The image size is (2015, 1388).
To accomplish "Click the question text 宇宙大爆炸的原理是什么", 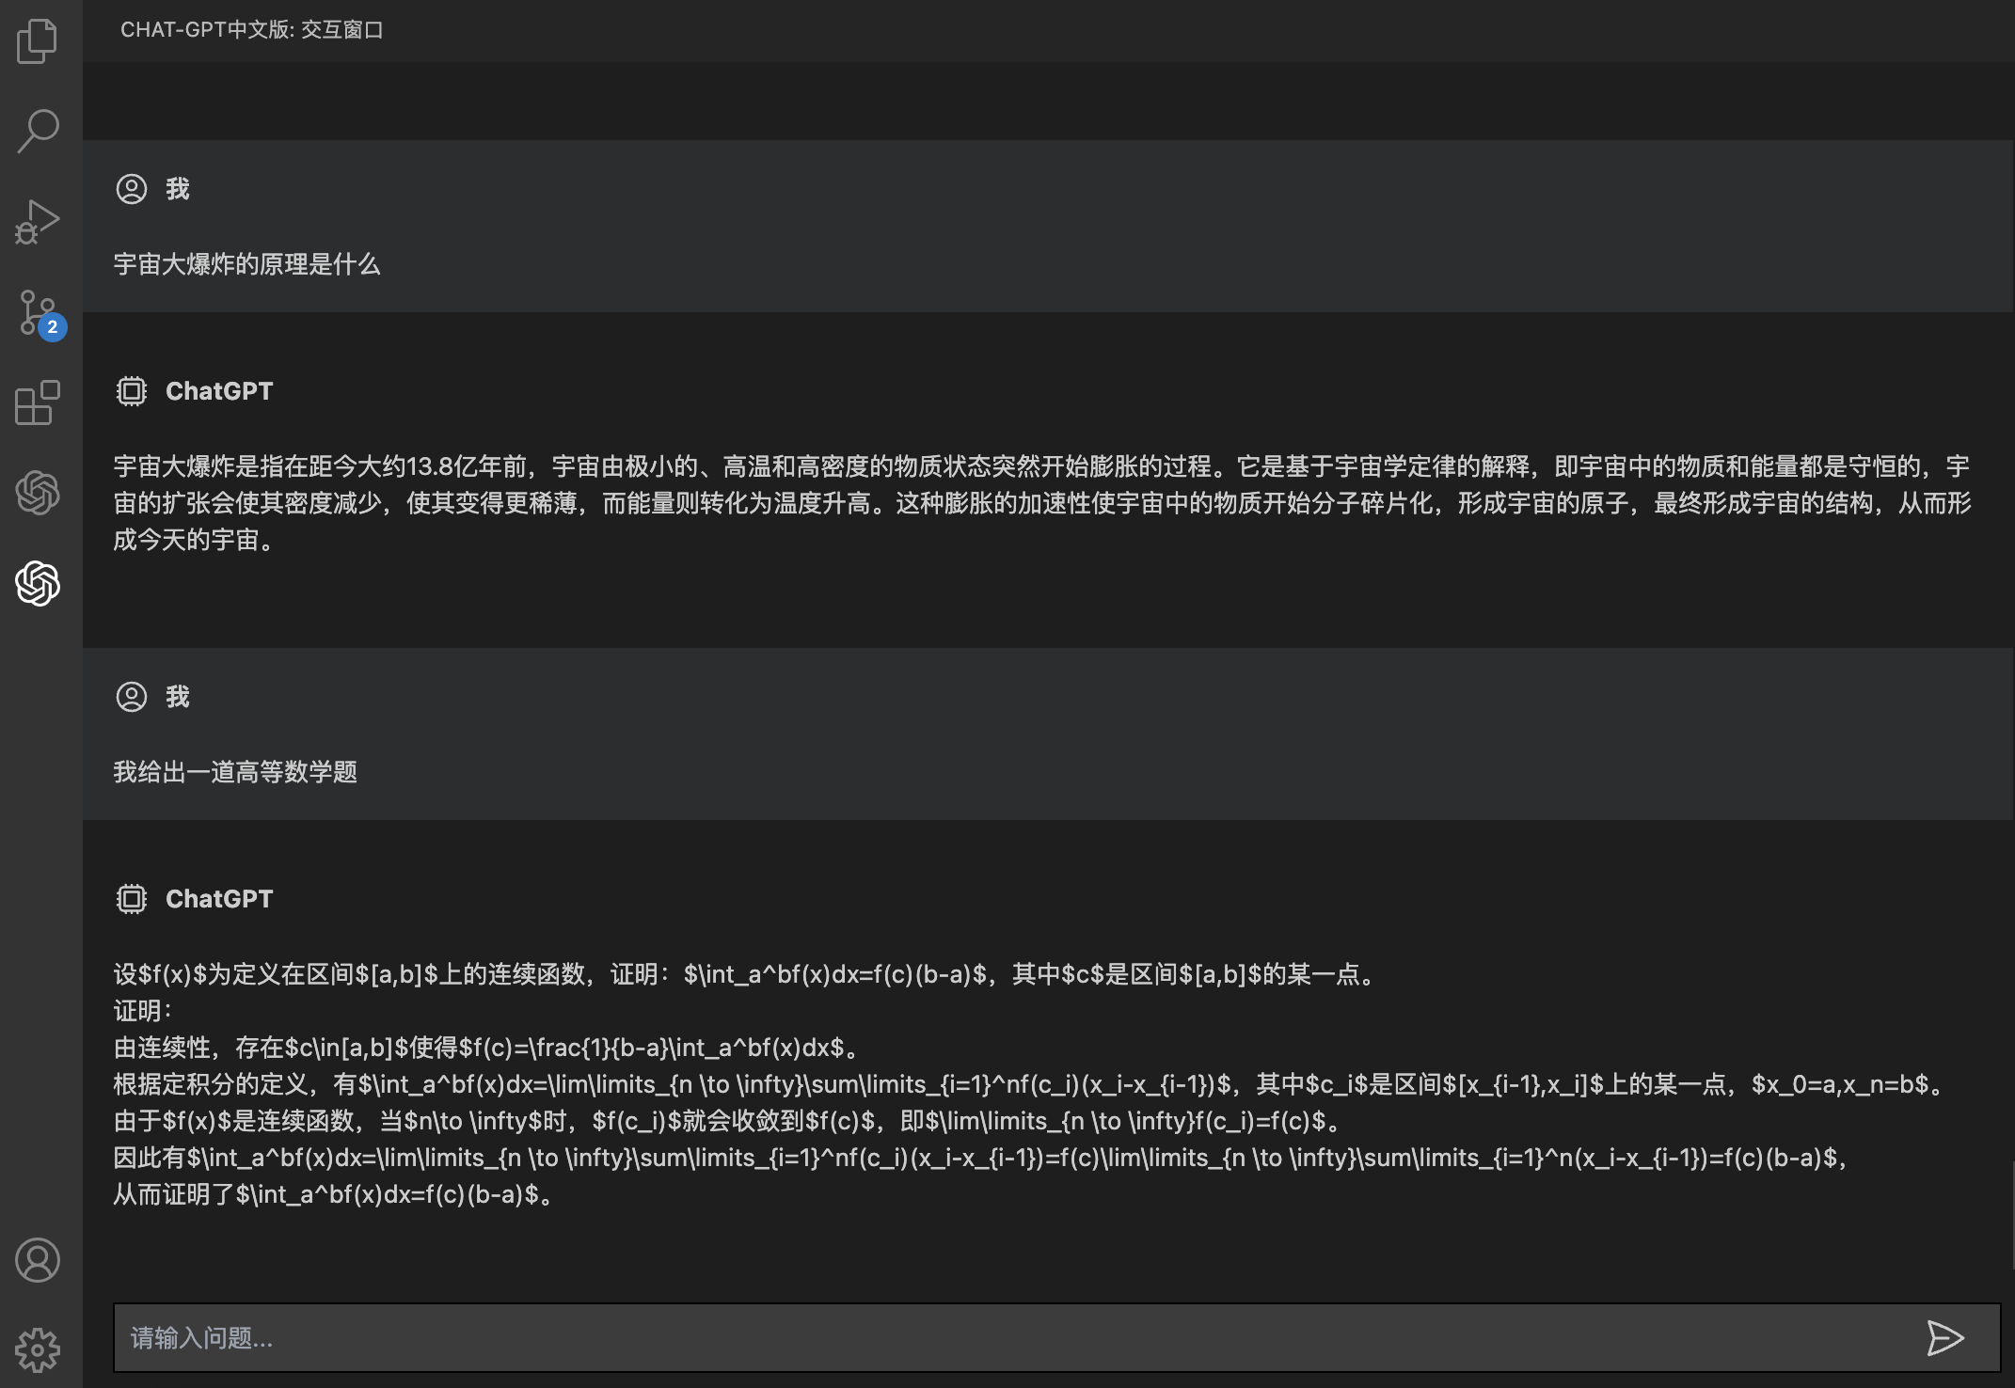I will click(x=246, y=264).
